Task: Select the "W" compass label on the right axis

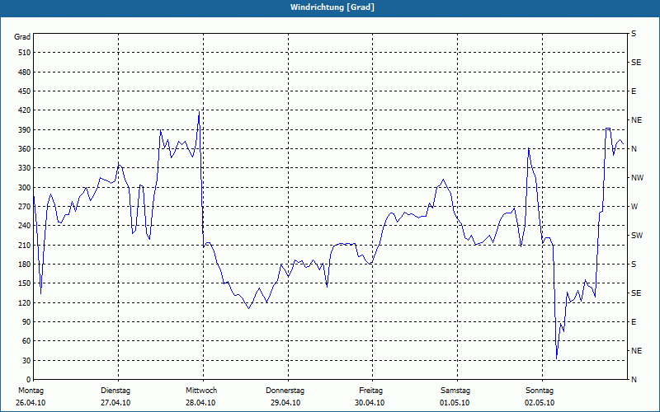Action: (x=634, y=207)
